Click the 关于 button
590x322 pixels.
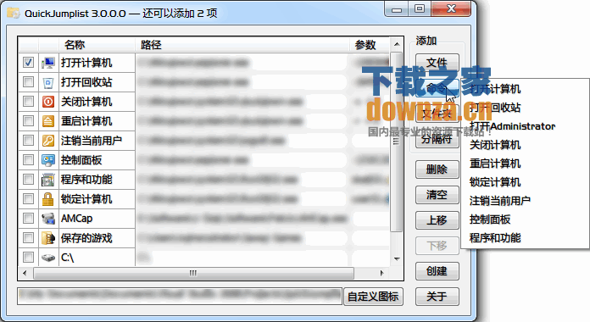[437, 297]
